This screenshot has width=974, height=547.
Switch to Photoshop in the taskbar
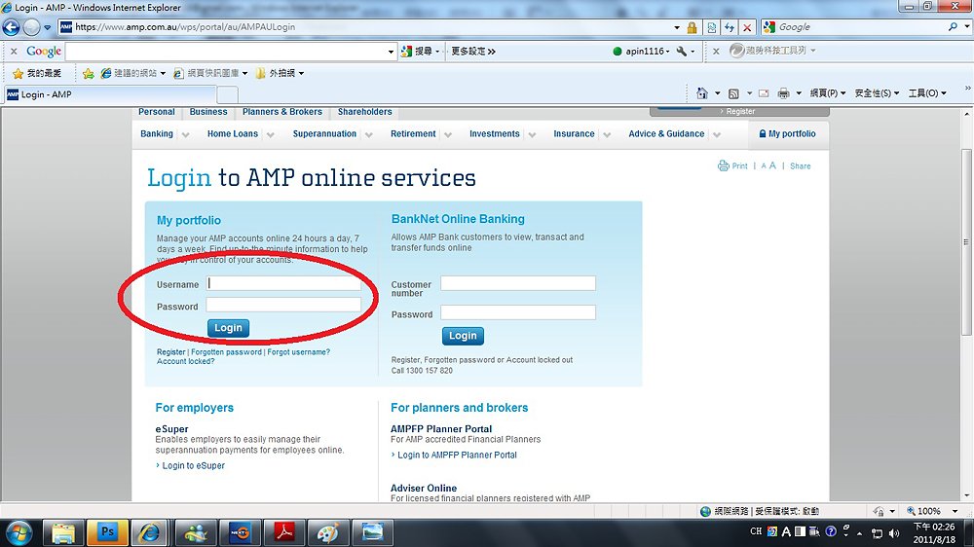coord(107,532)
